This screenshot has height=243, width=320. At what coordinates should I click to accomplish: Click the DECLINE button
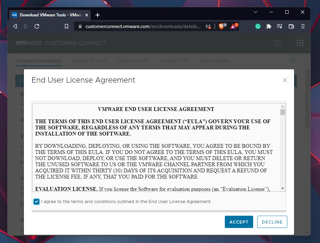coord(272,222)
